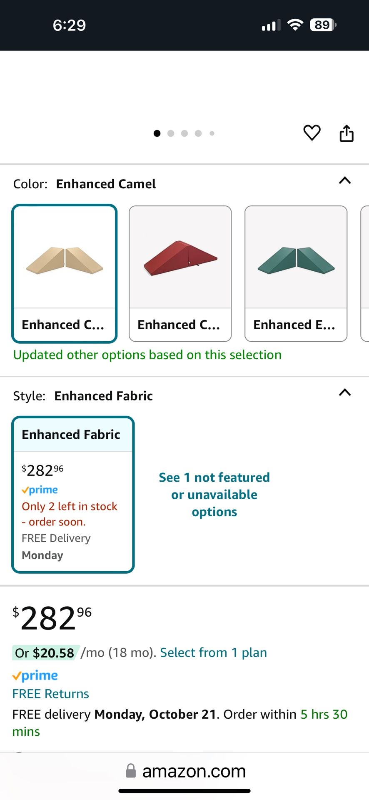Viewport: 369px width, 800px height.
Task: Collapse the Color section chevron
Action: point(345,181)
